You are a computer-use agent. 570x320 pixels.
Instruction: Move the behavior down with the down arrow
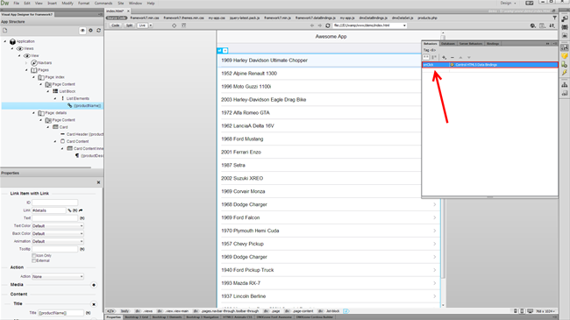pyautogui.click(x=469, y=58)
